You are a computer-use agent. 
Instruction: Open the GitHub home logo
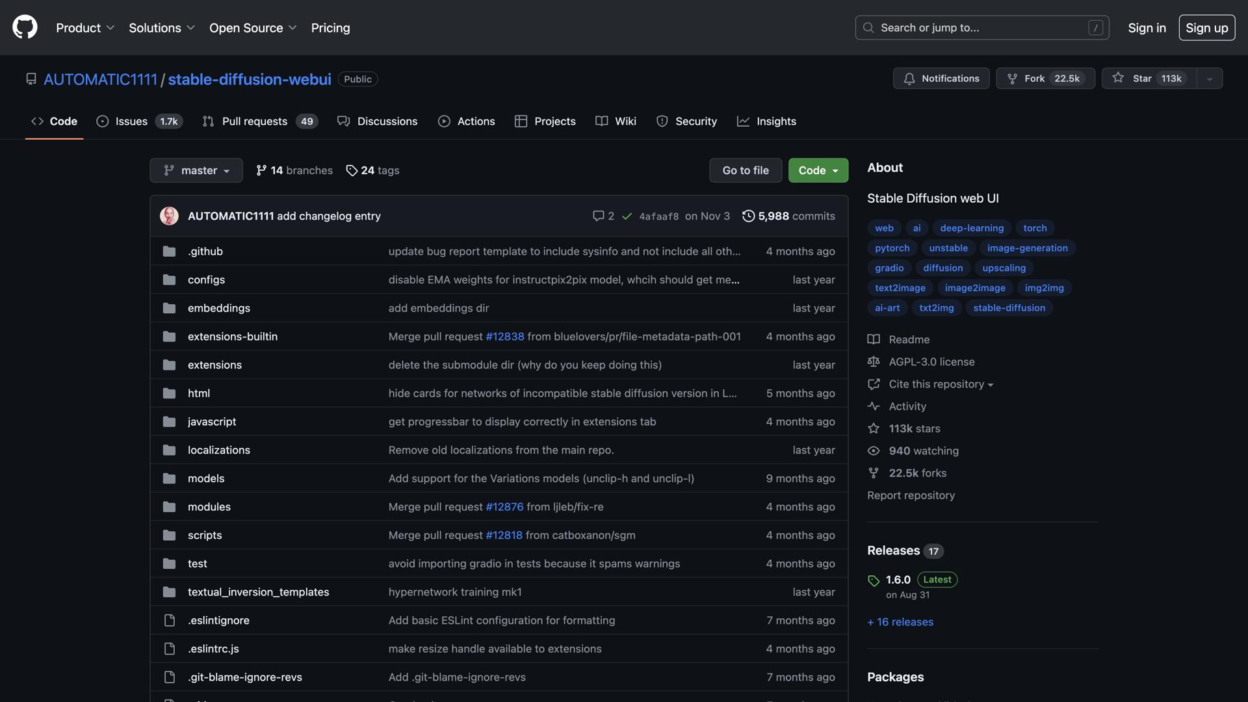pos(24,27)
